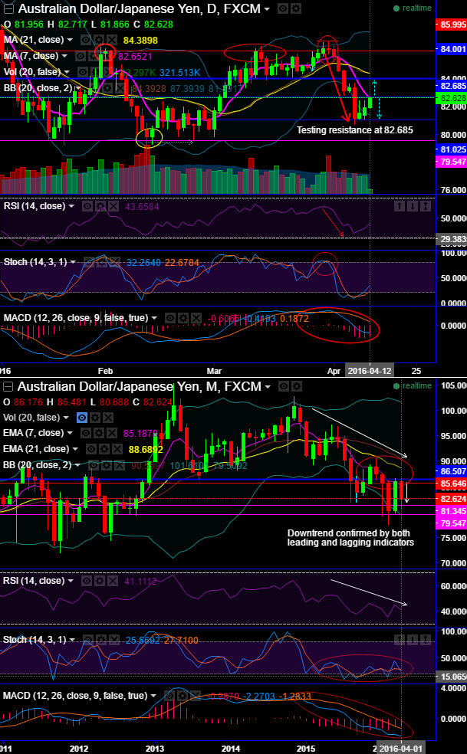This screenshot has height=754, width=467.
Task: Expand daily Stoch (14, 3, 1) dropdown arrow
Action: (x=73, y=263)
